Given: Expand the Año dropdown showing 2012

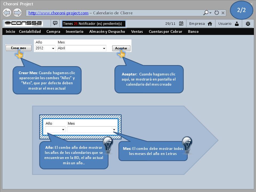Looking at the screenshot, I should 45,48.
